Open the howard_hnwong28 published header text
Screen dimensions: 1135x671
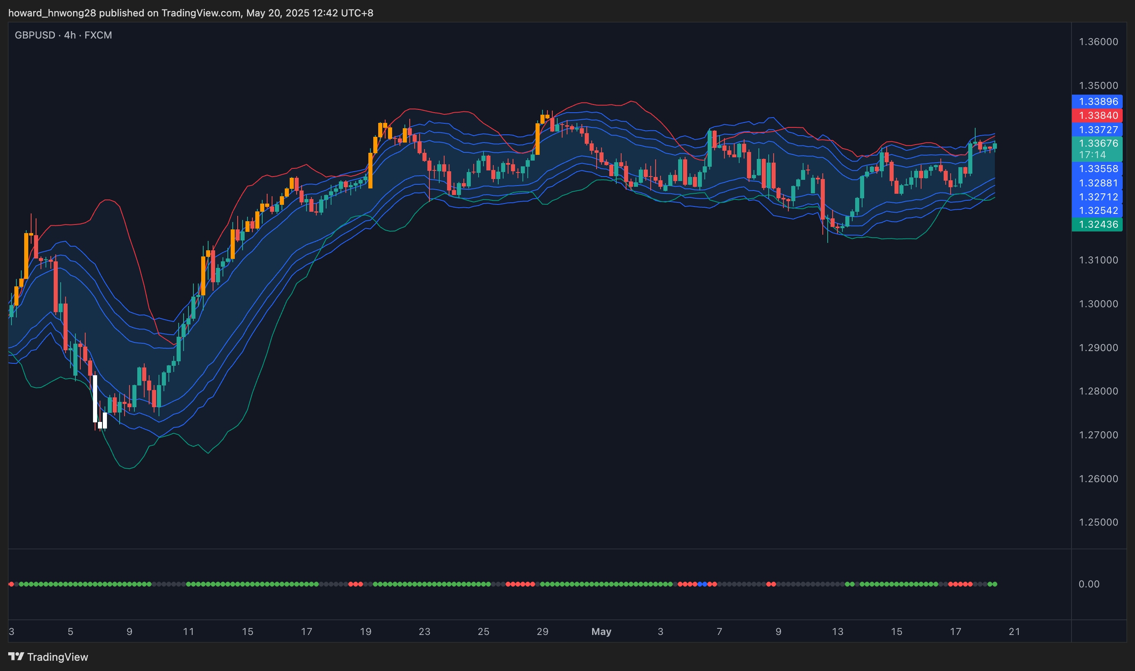[x=191, y=13]
